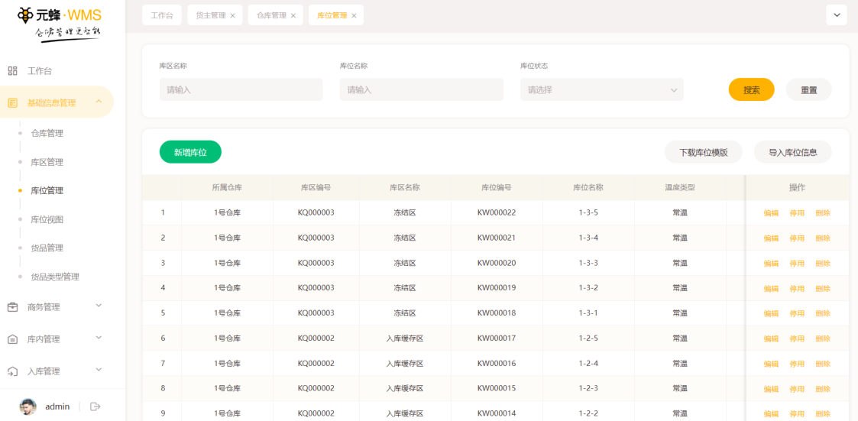858x421 pixels.
Task: Click the 重置 reset button
Action: pyautogui.click(x=809, y=90)
